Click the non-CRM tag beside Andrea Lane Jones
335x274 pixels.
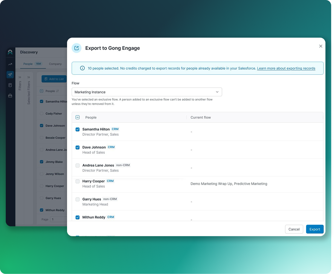(x=123, y=165)
